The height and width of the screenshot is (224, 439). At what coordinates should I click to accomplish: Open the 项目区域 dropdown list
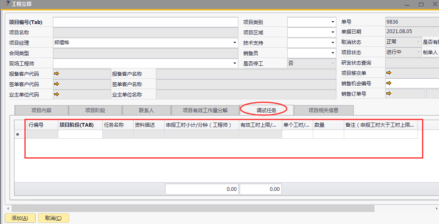tap(333, 32)
